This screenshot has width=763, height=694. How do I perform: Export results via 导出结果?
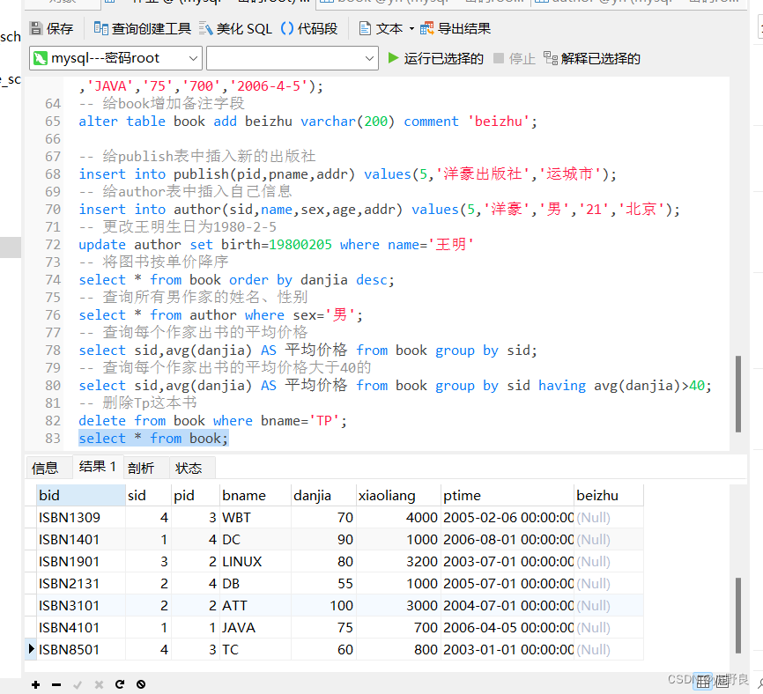pyautogui.click(x=456, y=29)
